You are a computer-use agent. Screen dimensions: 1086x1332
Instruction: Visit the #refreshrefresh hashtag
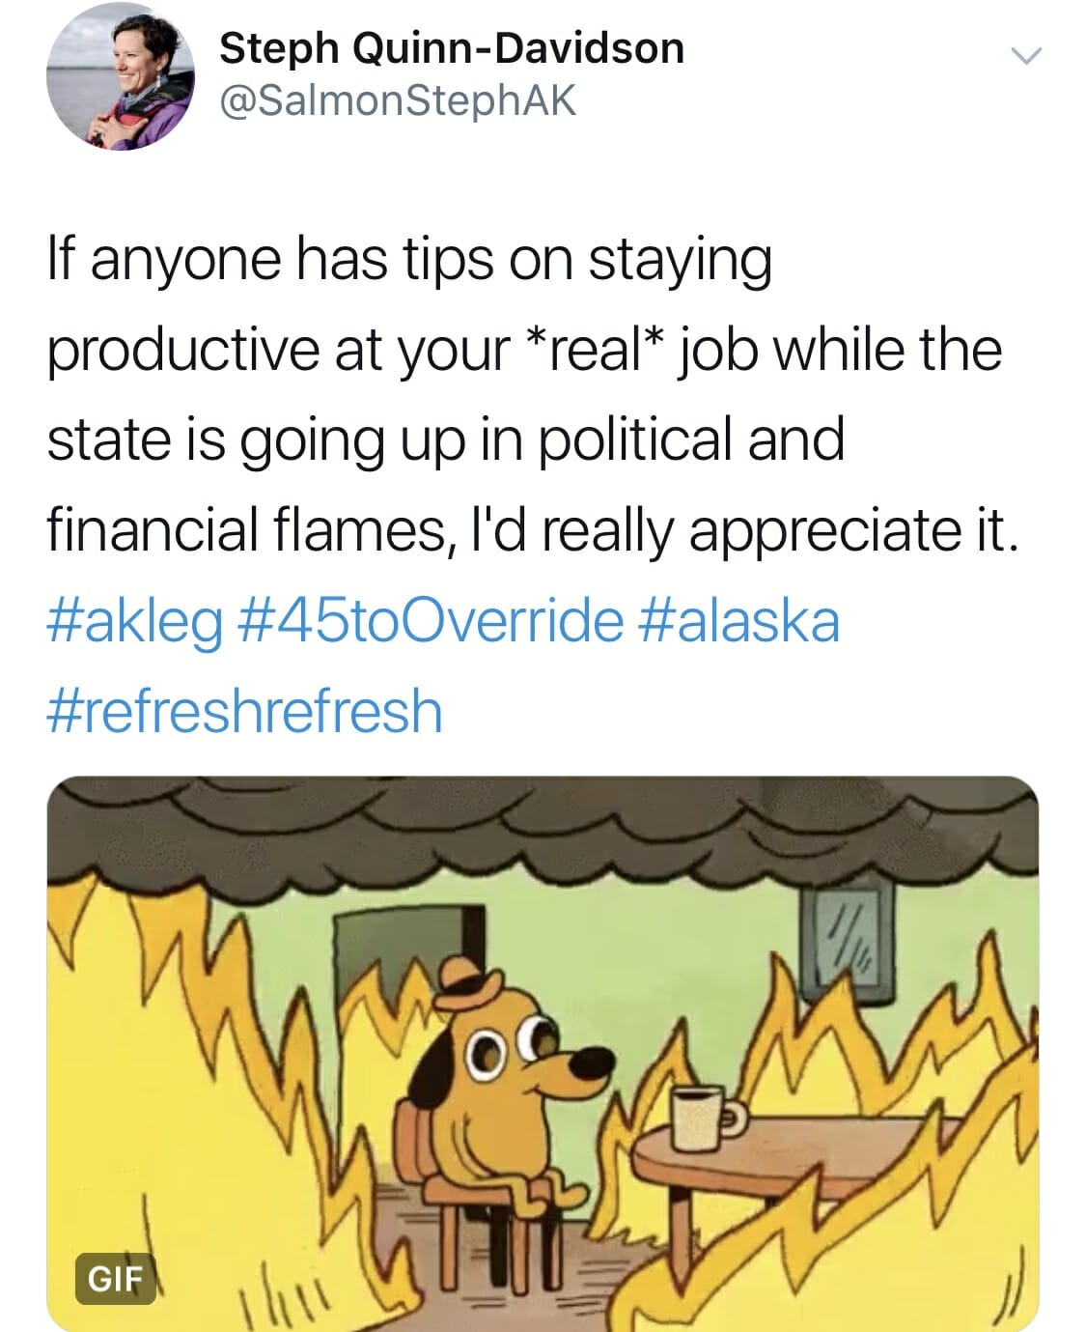pyautogui.click(x=244, y=710)
